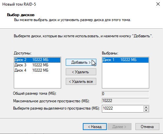Viewport: 163px width, 134px height.
Task: Increase allocated size with the up spinner arrow
Action: 146,107
